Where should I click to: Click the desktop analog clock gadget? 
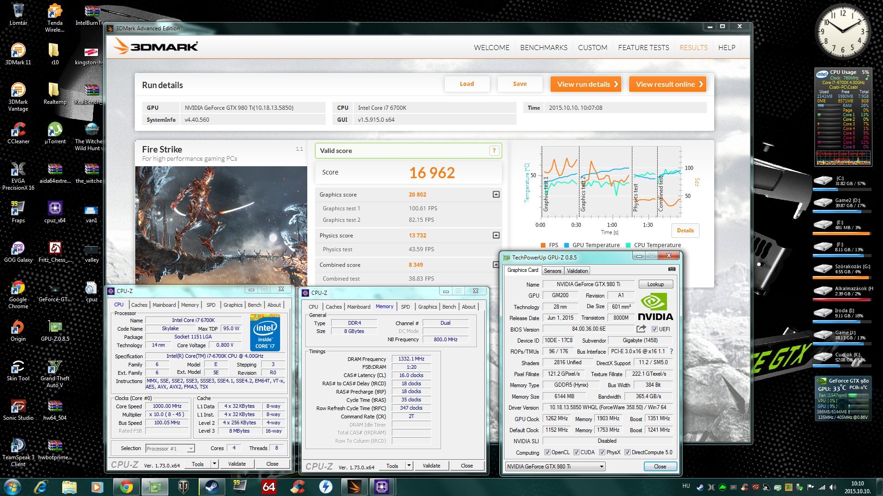[843, 31]
